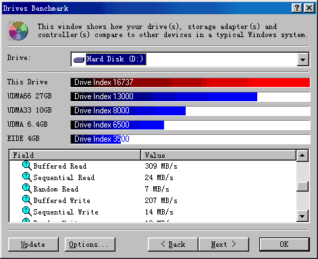Click the This Drive label
The image size is (318, 259).
[28, 82]
